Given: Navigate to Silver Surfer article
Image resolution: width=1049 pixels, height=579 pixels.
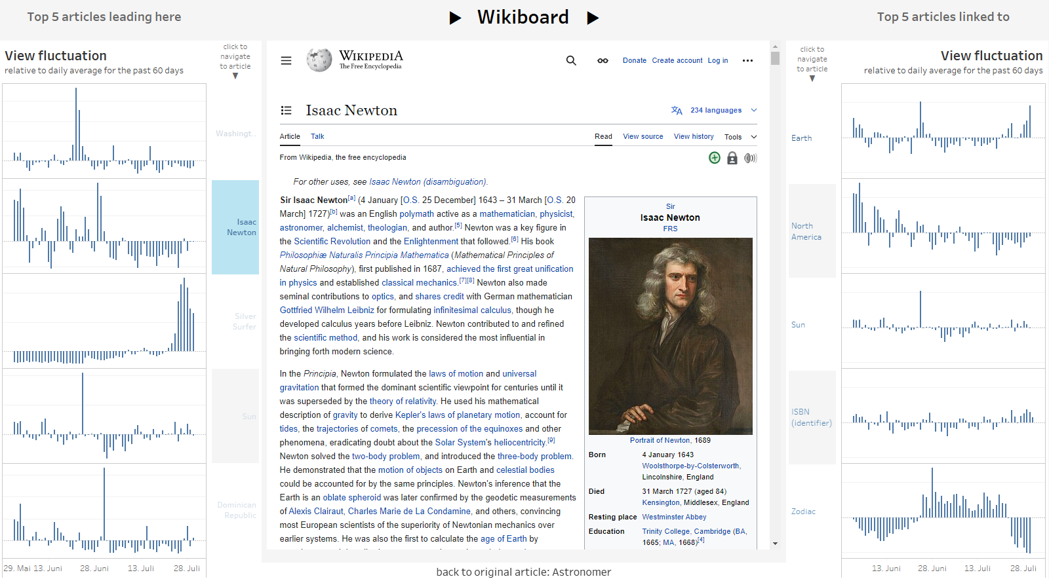Looking at the screenshot, I should (235, 322).
